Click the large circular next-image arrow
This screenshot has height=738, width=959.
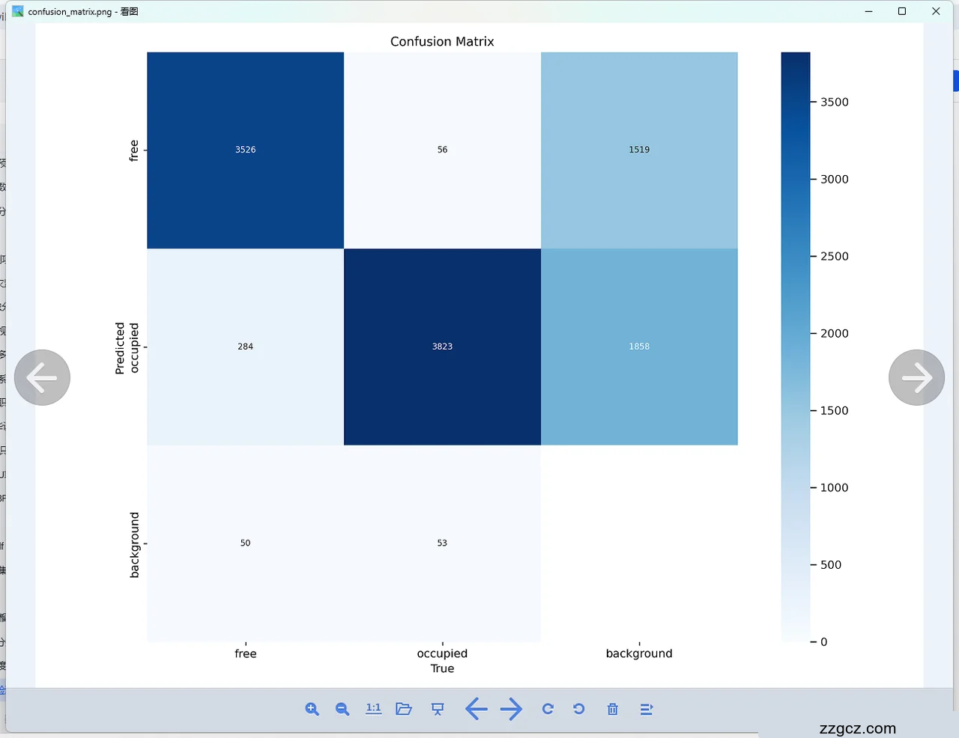916,377
